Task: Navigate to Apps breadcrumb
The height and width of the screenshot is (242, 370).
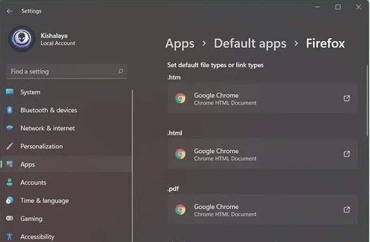Action: point(180,43)
